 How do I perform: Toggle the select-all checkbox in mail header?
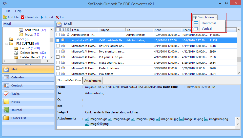point(58,30)
